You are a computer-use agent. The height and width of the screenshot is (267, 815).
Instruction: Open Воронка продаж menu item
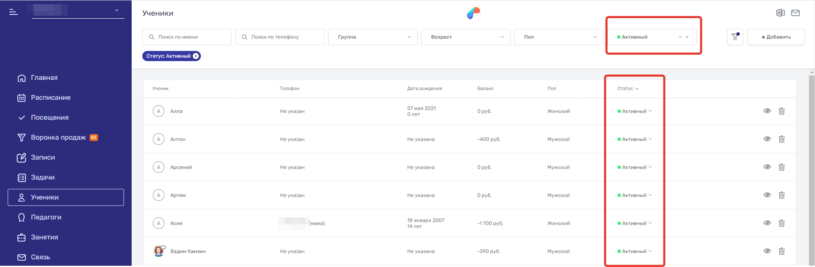(x=58, y=138)
